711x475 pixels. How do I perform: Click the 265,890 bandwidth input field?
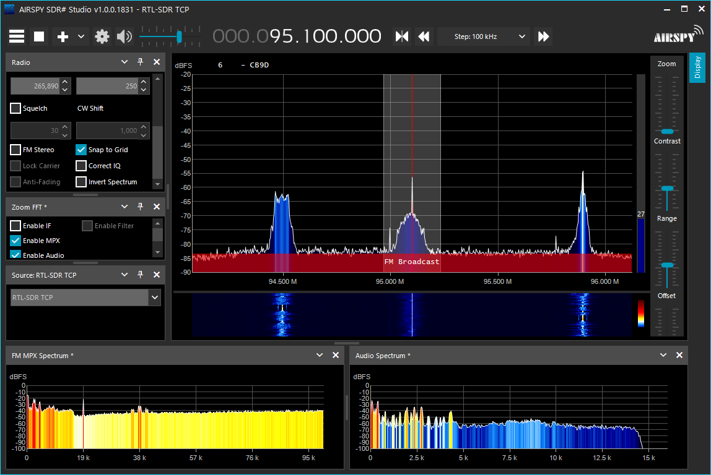35,85
